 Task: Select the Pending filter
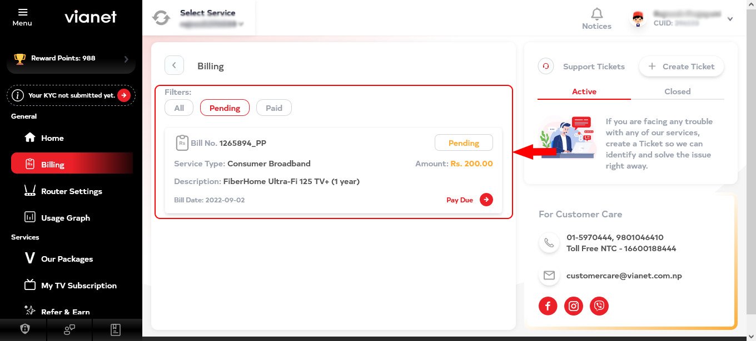(225, 108)
